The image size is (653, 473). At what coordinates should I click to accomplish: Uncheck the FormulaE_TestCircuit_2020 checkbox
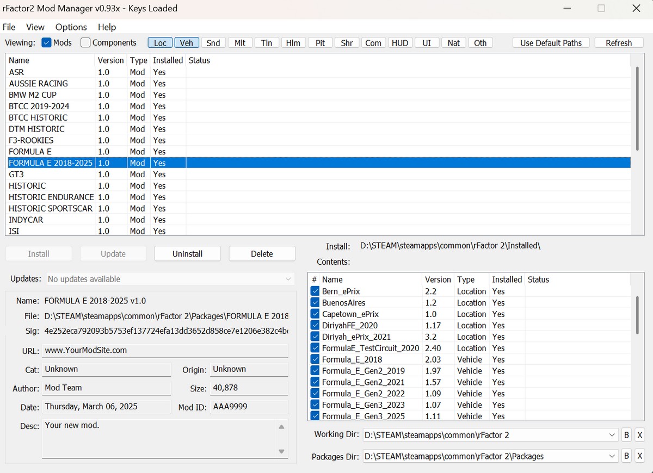click(315, 348)
